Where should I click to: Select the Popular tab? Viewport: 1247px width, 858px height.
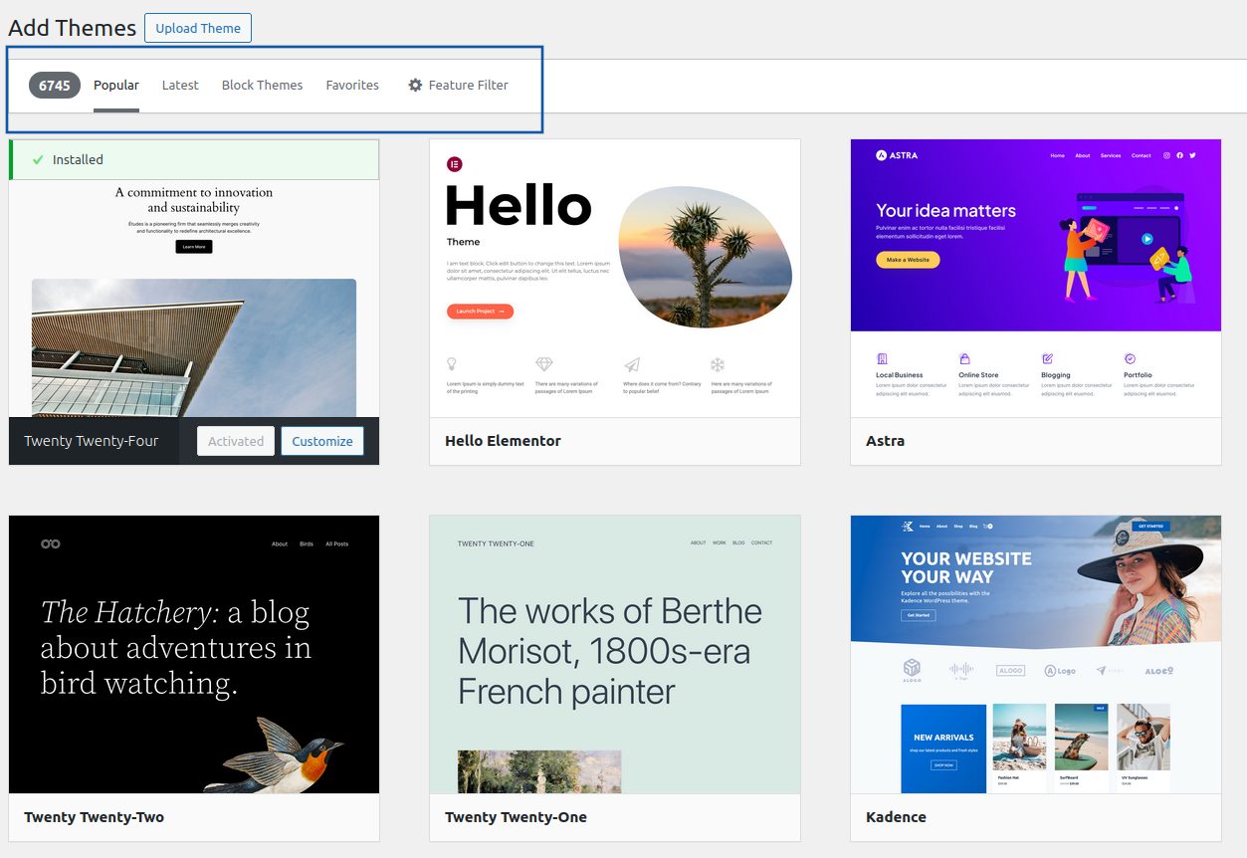pyautogui.click(x=116, y=85)
